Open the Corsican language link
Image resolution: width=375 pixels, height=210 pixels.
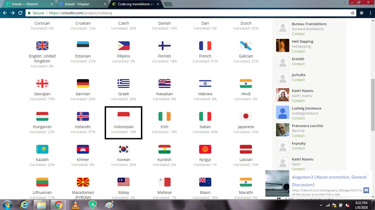42,23
